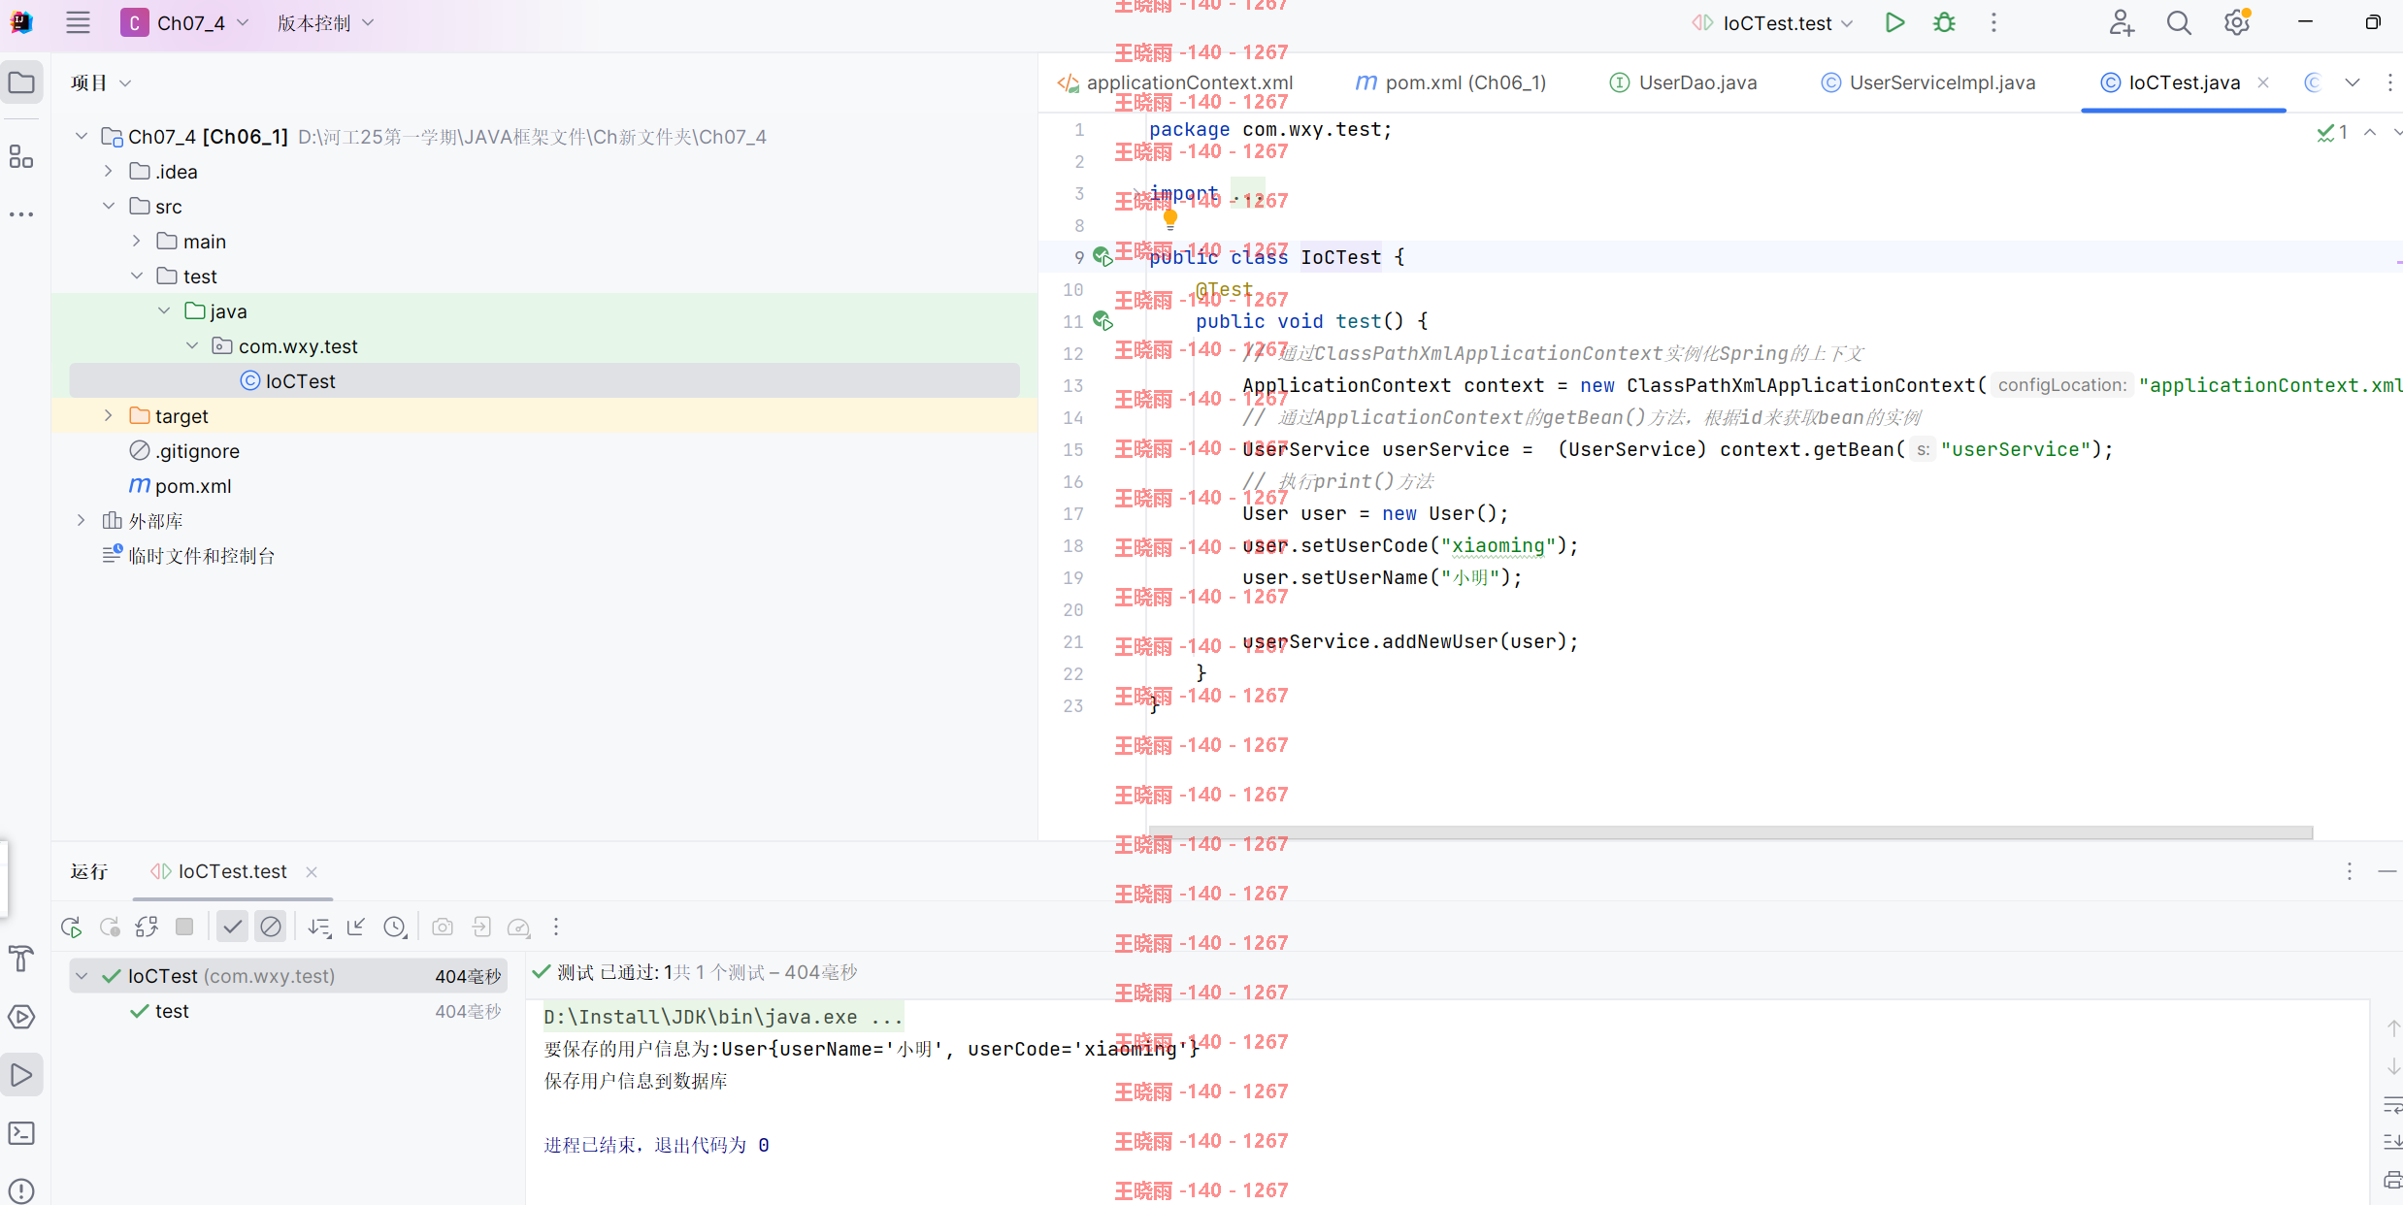Collapse the src folder
This screenshot has height=1205, width=2403.
click(x=109, y=206)
